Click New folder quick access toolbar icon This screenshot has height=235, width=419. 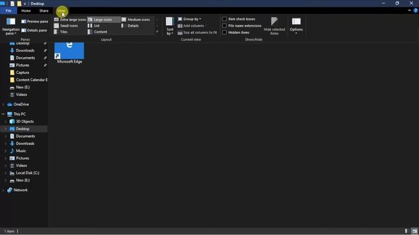(x=19, y=4)
